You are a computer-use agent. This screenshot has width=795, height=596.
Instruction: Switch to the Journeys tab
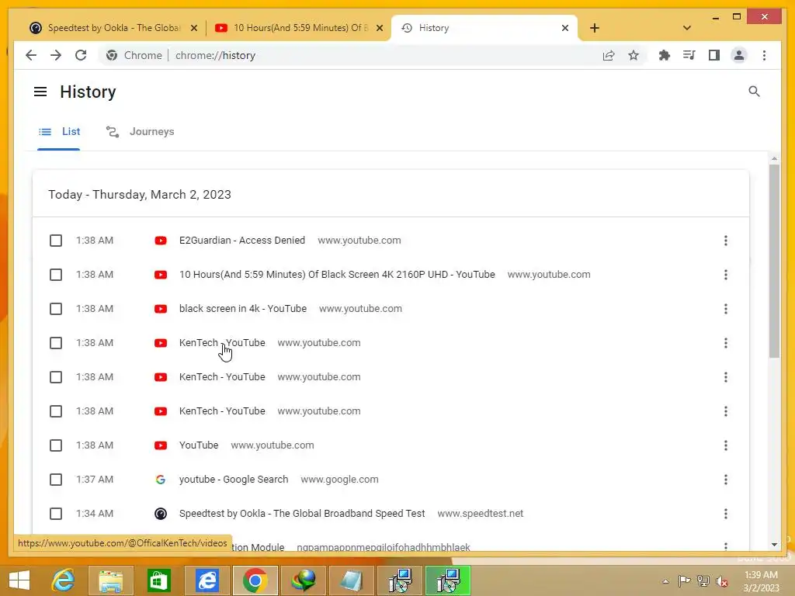click(140, 132)
